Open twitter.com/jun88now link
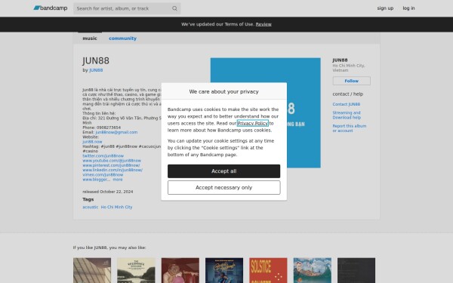The image size is (453, 283). (x=103, y=156)
